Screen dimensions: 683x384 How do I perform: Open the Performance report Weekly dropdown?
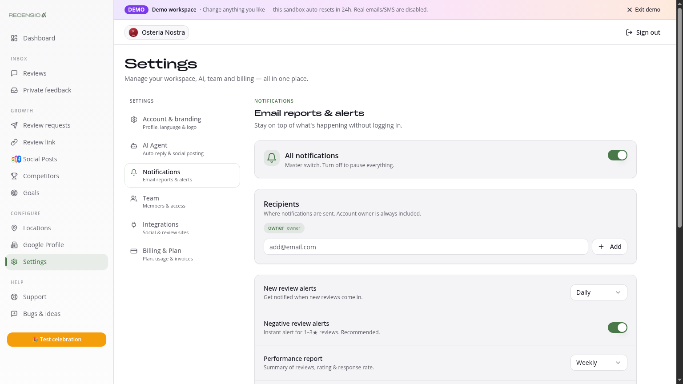(x=599, y=363)
